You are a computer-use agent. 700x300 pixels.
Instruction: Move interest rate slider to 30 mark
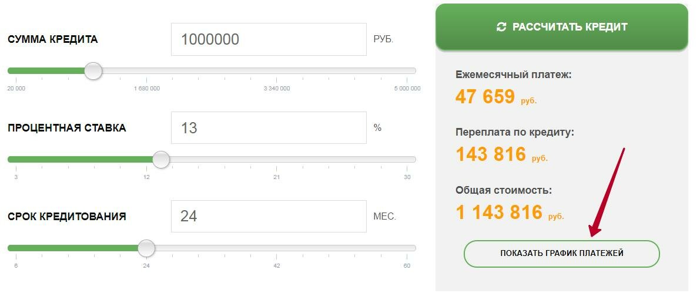(x=407, y=159)
